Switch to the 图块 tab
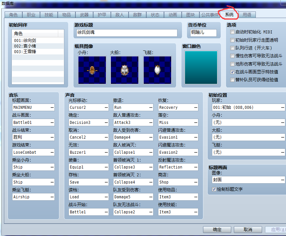Image resolution: width=286 pixels, height=236 pixels. point(191,15)
